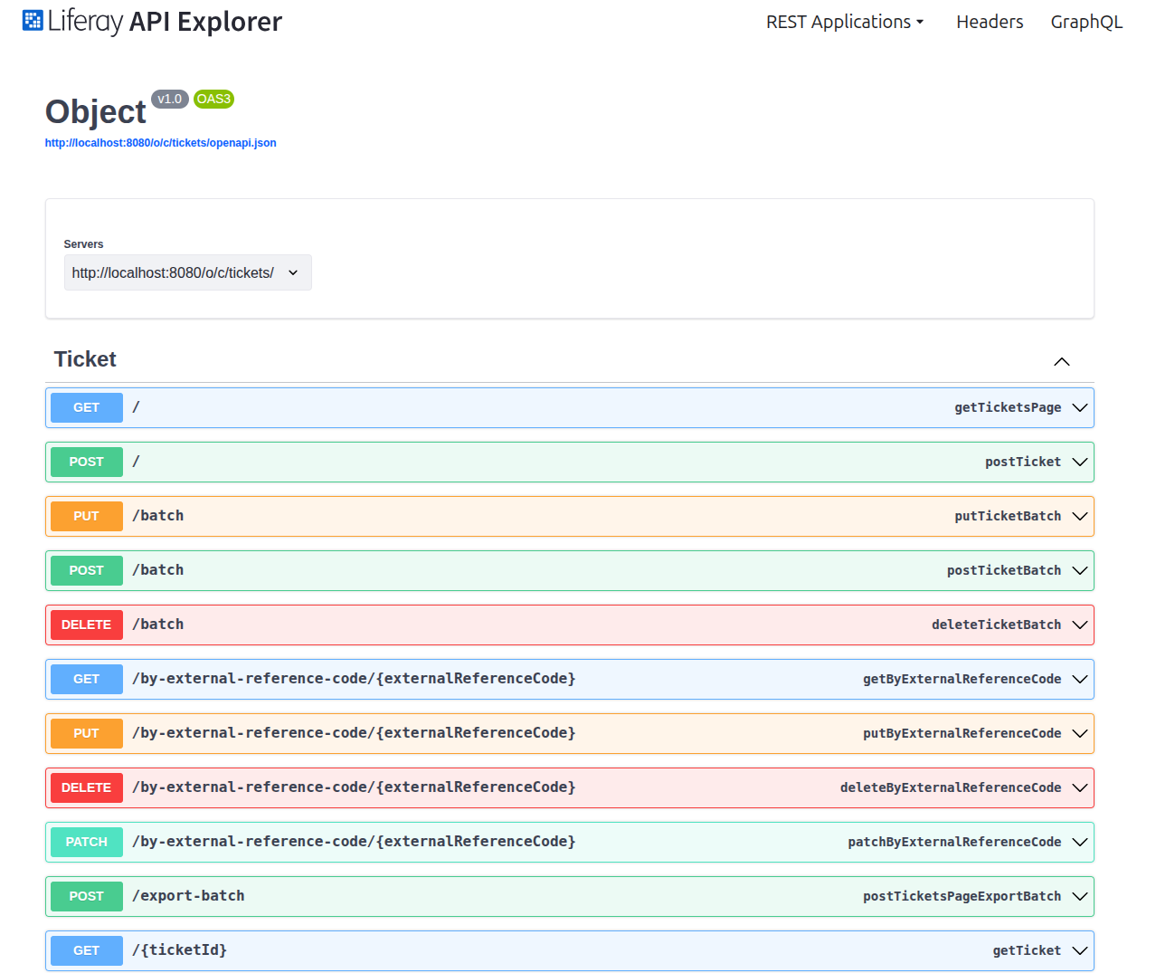Screen dimensions: 1156x973
Task: Expand the postTicketsPageExportBatch row chevron
Action: point(1079,896)
